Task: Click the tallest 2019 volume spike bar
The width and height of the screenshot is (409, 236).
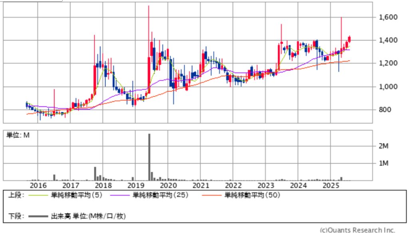Action: click(x=149, y=157)
